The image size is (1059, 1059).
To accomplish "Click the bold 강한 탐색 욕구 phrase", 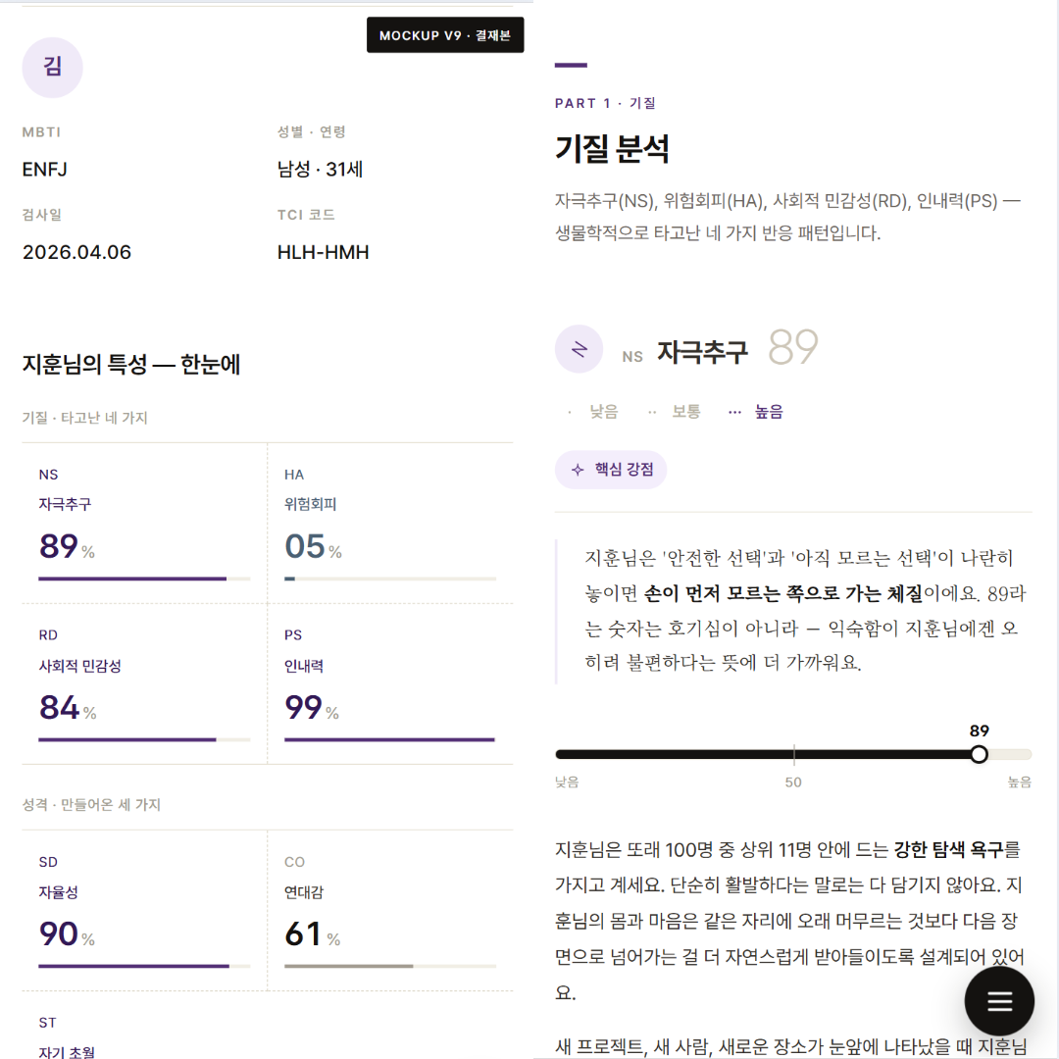I will pyautogui.click(x=948, y=849).
